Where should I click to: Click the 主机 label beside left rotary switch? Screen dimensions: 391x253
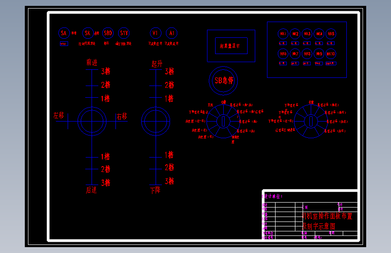210,105
